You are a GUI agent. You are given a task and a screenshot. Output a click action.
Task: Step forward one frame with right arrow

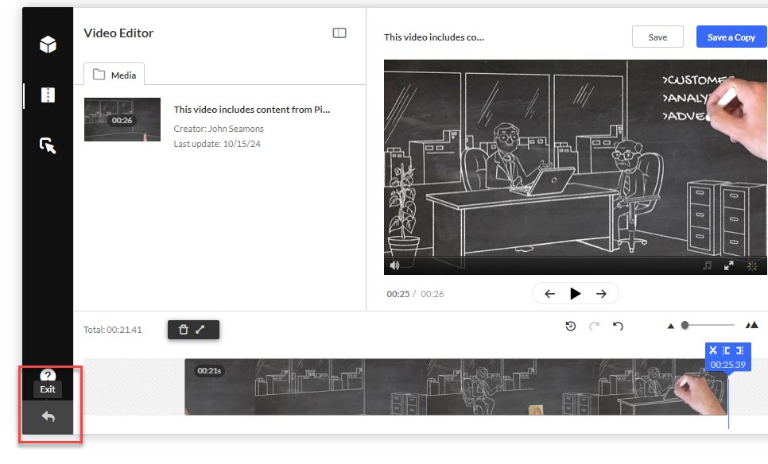point(601,294)
